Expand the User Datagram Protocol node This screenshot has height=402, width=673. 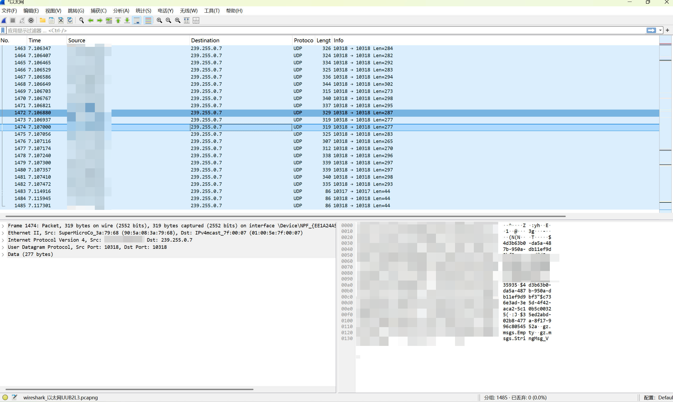pos(3,247)
